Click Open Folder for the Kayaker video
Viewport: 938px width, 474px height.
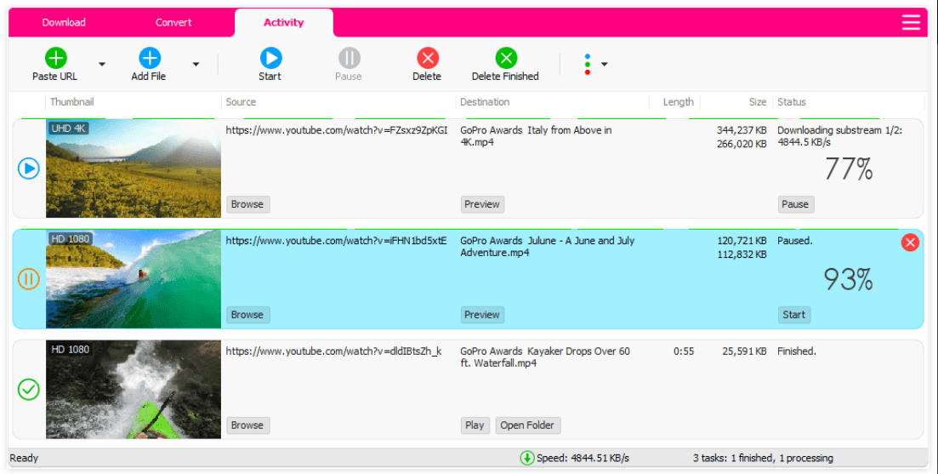(527, 425)
